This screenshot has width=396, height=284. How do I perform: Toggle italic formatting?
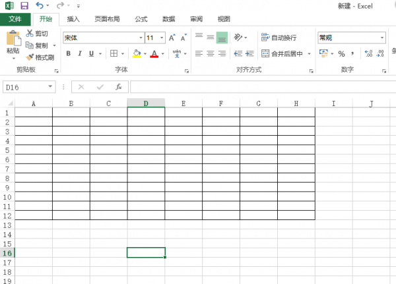pos(80,54)
